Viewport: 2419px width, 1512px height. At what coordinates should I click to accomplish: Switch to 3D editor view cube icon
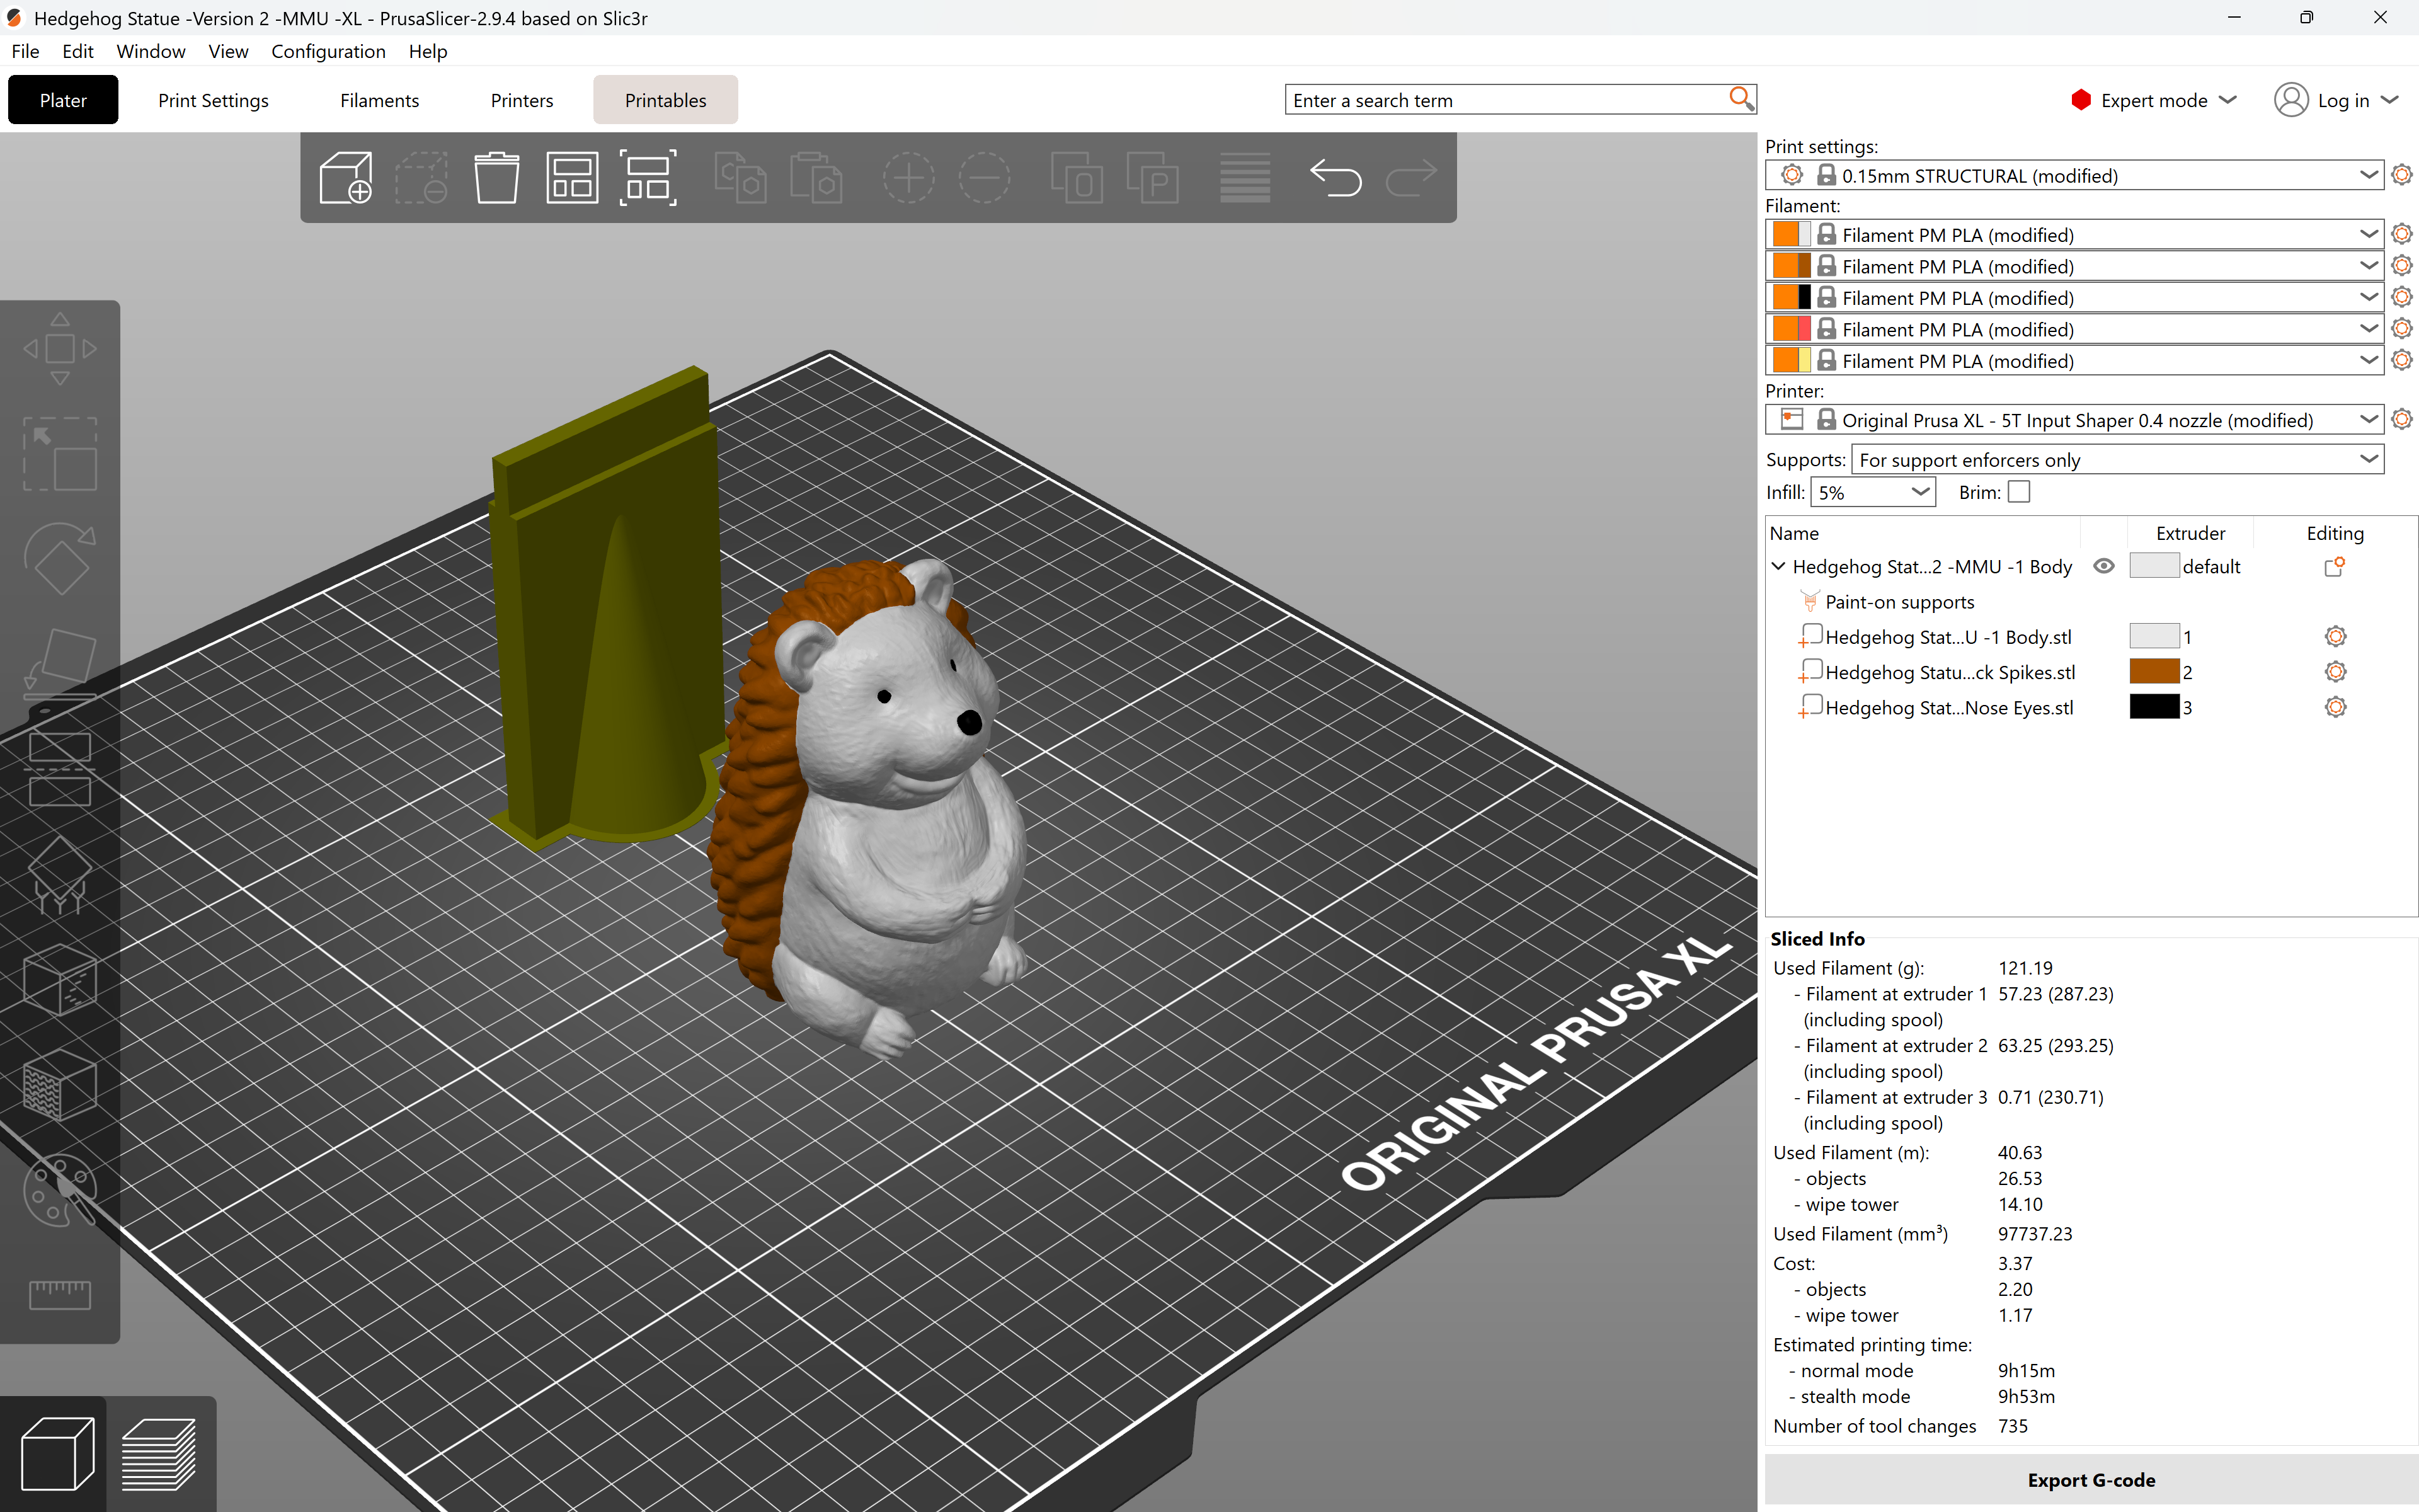[x=57, y=1454]
